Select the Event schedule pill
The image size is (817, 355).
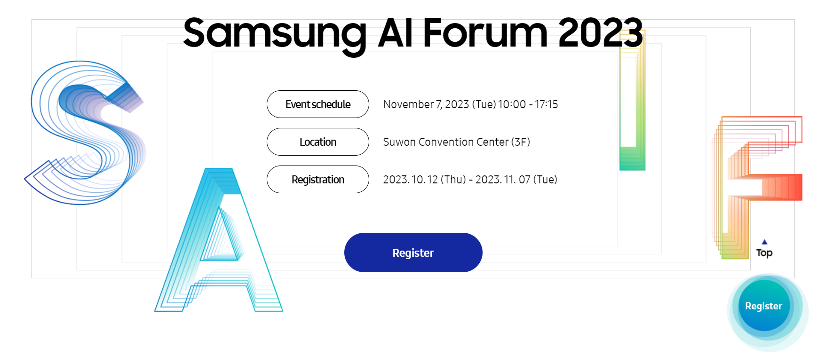tap(317, 104)
